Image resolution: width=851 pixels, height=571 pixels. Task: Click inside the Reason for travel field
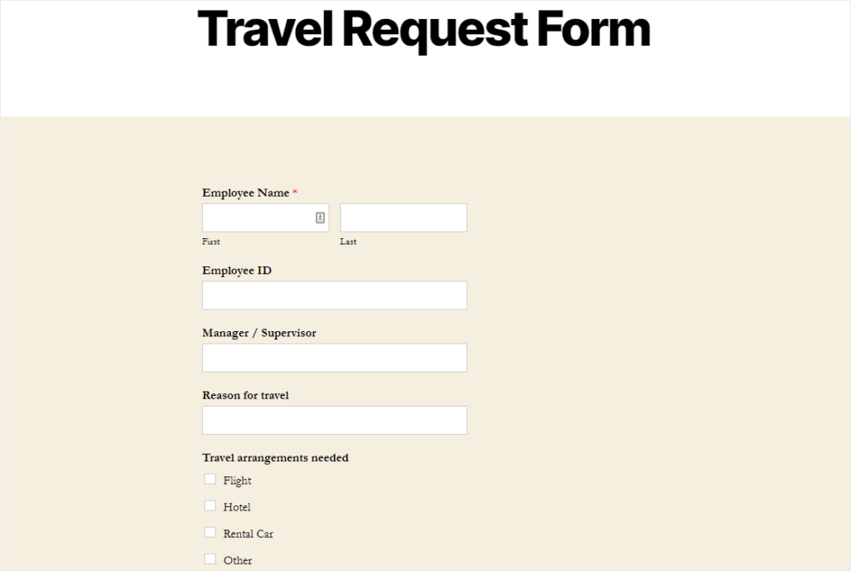pyautogui.click(x=334, y=420)
